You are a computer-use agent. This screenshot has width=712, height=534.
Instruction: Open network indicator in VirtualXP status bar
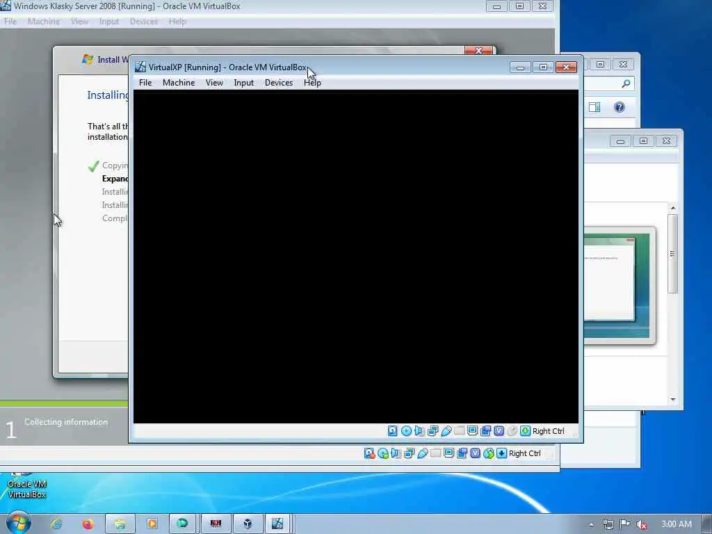point(432,430)
